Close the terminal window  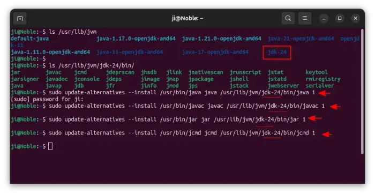point(355,18)
